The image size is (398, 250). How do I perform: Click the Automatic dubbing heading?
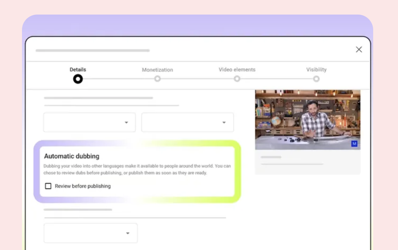pyautogui.click(x=72, y=156)
